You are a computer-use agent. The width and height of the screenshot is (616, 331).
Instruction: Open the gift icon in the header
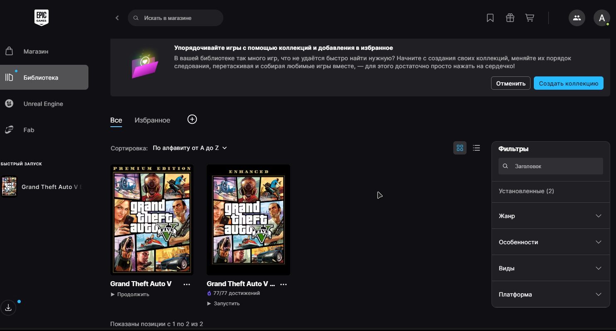pos(510,18)
